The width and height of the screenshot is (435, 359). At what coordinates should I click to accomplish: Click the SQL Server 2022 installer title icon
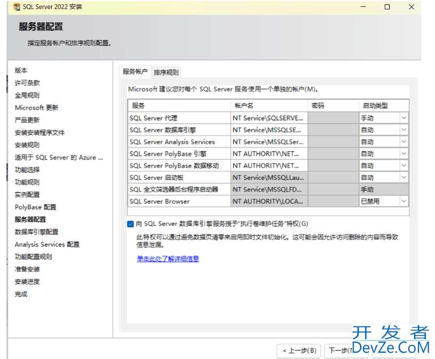(17, 7)
